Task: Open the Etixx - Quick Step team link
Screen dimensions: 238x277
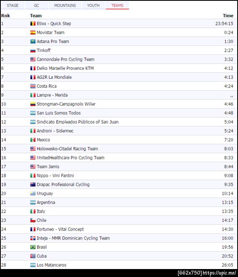Action: point(54,23)
